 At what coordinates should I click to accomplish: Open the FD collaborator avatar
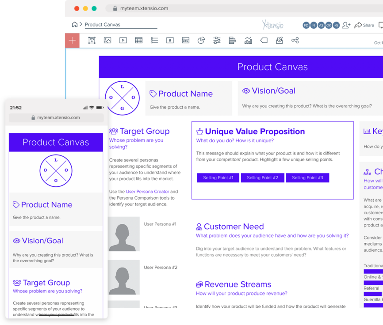pos(306,26)
